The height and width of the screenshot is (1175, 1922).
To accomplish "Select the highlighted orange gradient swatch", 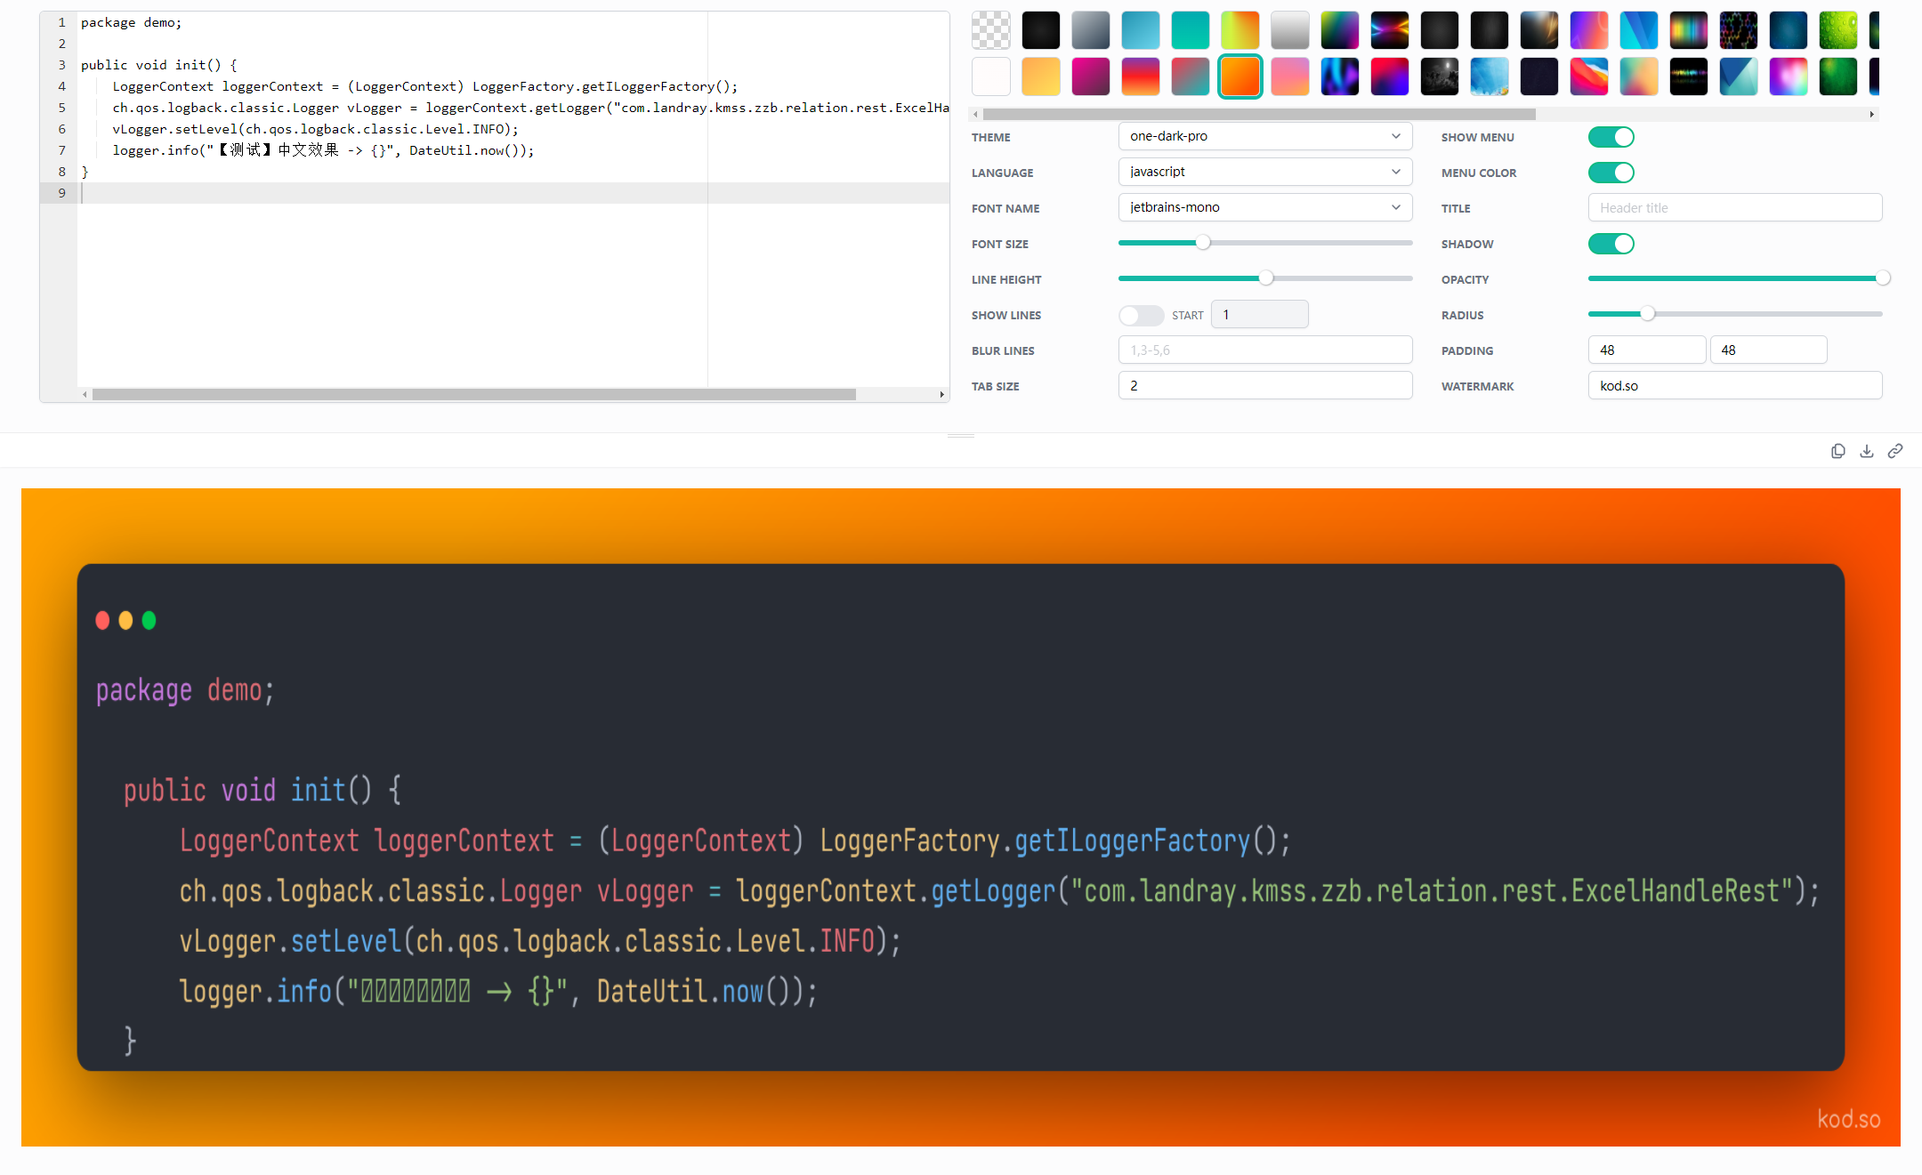I will 1240,76.
